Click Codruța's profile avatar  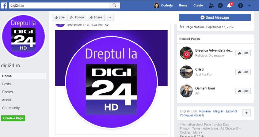[157, 6]
